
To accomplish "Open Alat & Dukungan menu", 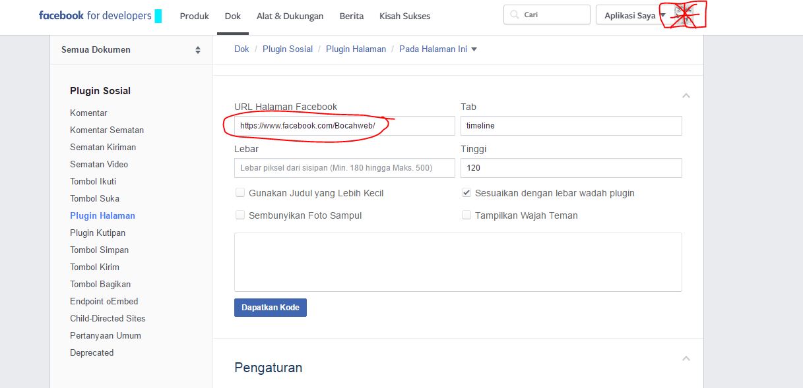I will pyautogui.click(x=290, y=16).
